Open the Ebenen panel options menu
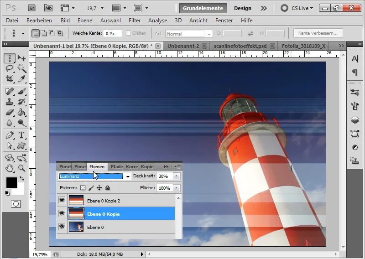 177,166
